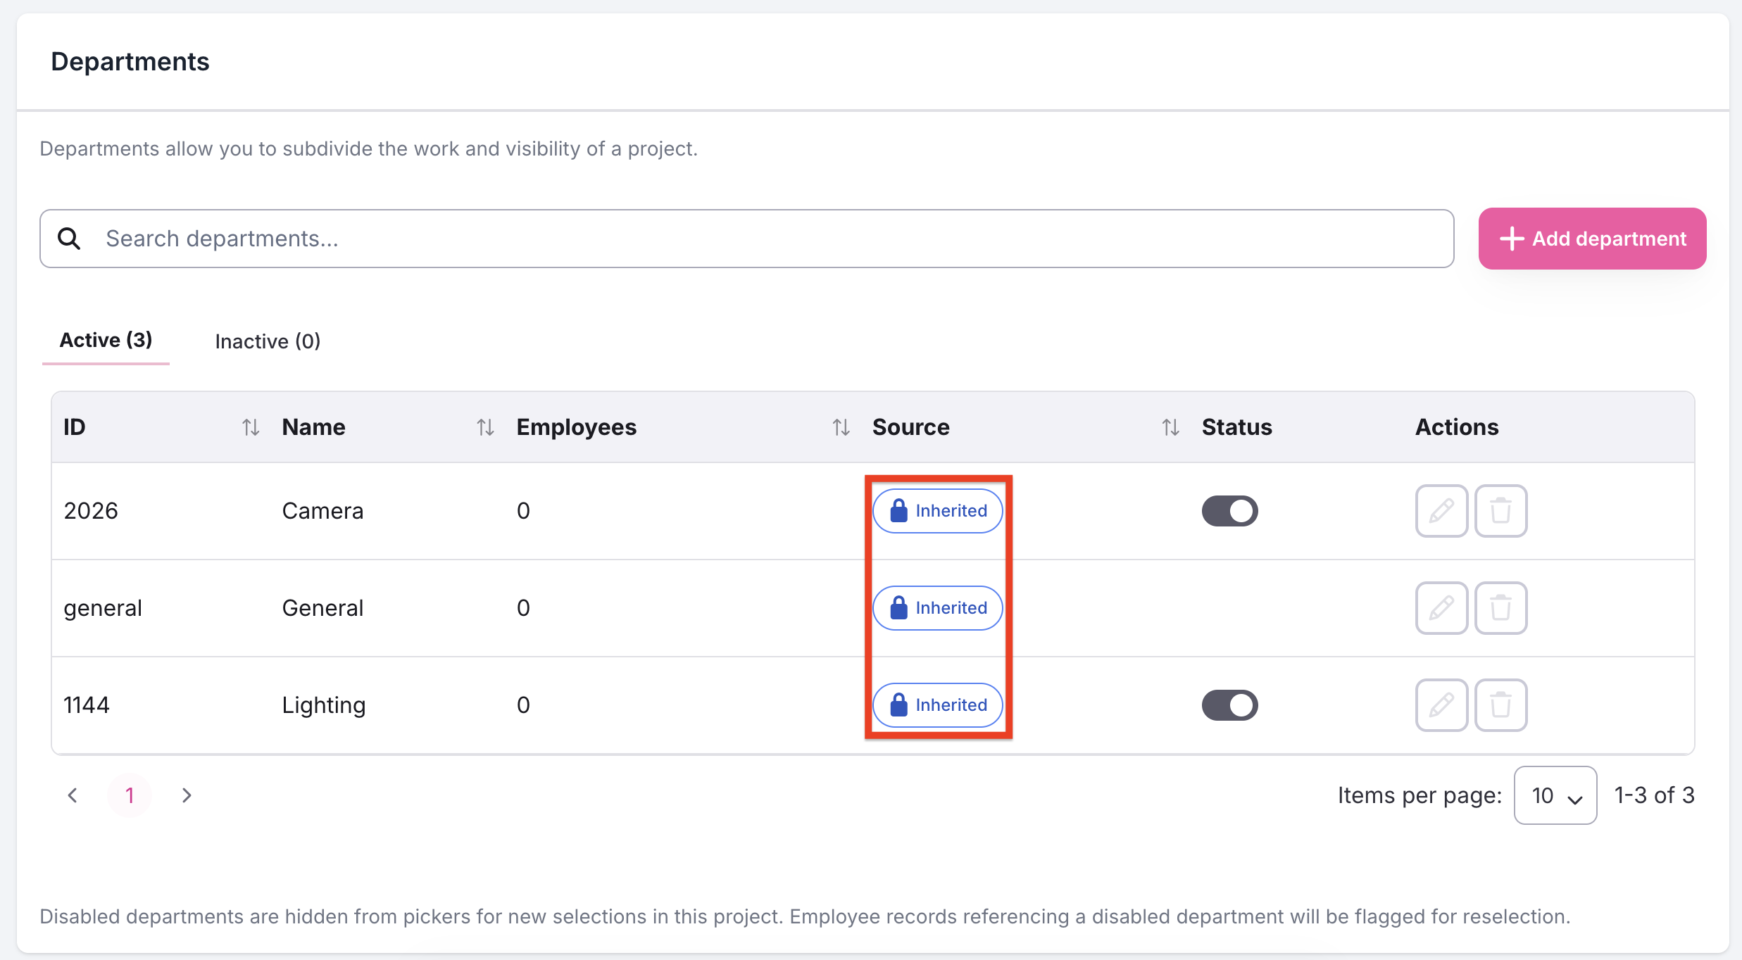Focus the Search departments input field
The image size is (1742, 960).
pyautogui.click(x=746, y=239)
